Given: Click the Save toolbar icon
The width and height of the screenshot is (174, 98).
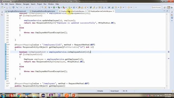Looking at the screenshot, I should [x=7, y=7].
